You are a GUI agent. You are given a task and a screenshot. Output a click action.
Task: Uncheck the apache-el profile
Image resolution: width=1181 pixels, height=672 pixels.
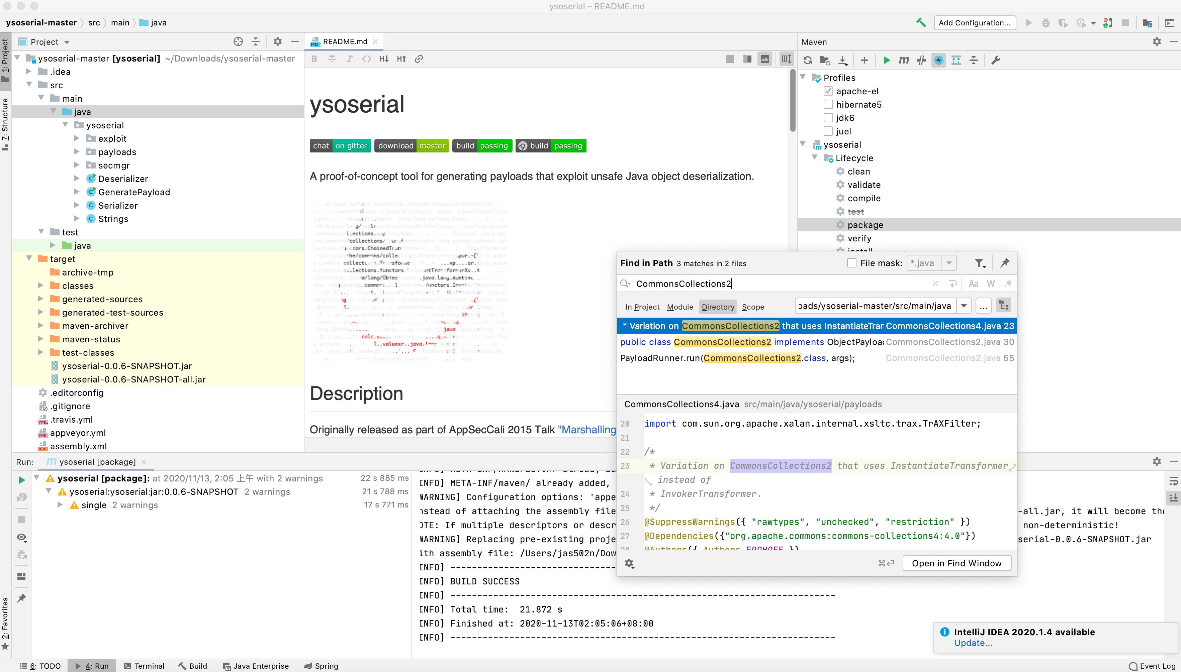click(828, 91)
